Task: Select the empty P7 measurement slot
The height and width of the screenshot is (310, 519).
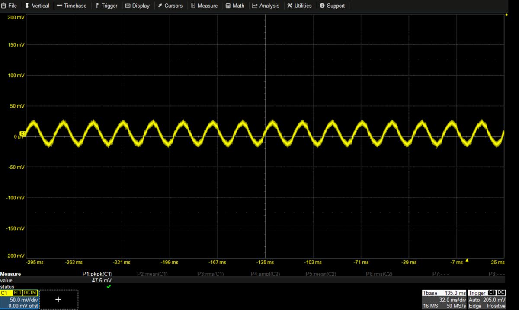Action: [x=441, y=274]
